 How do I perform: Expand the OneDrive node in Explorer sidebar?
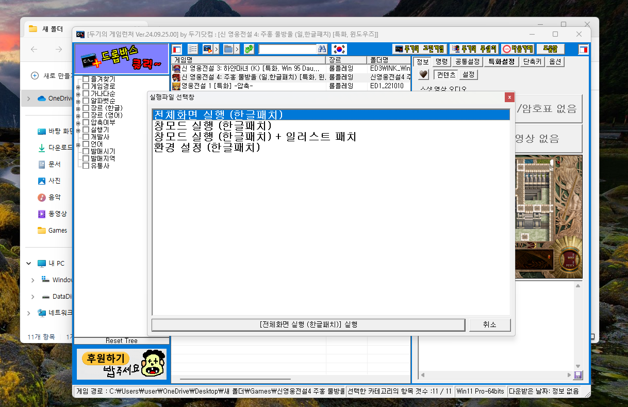(28, 99)
